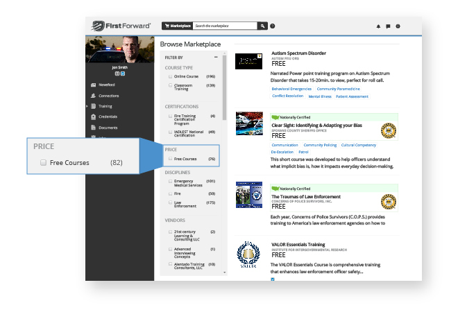
Task: Click the gold seal on Traumas of Law Enforcement
Action: pyautogui.click(x=389, y=202)
